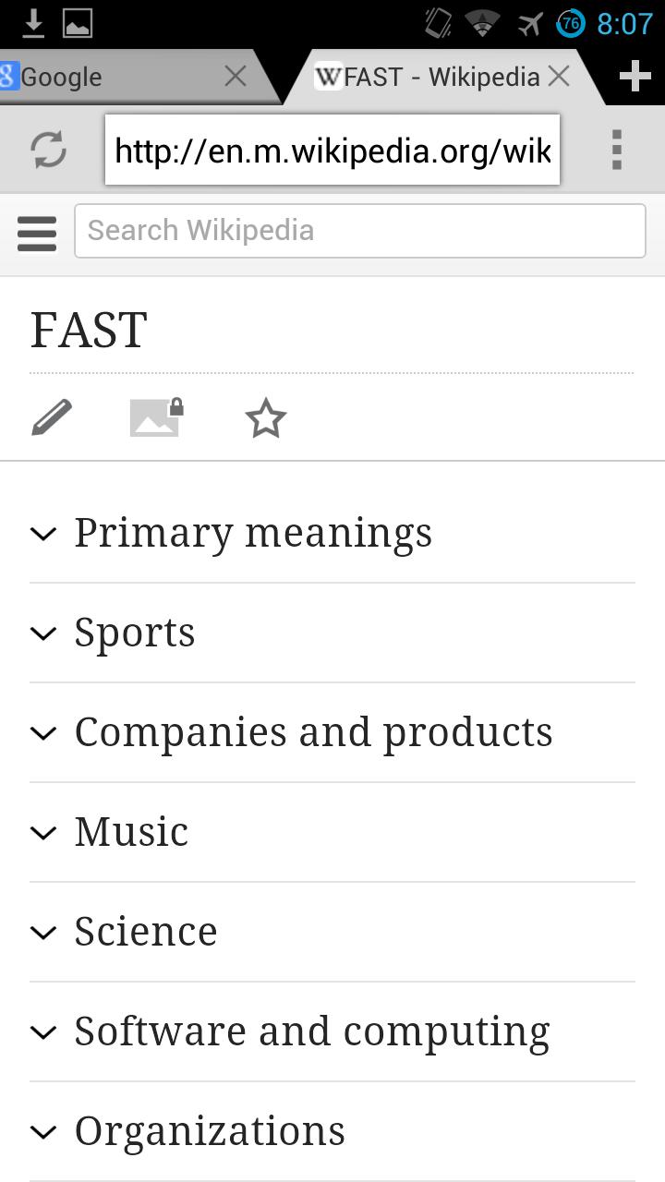This screenshot has width=665, height=1182.
Task: Open a new browser tab
Action: tap(635, 76)
